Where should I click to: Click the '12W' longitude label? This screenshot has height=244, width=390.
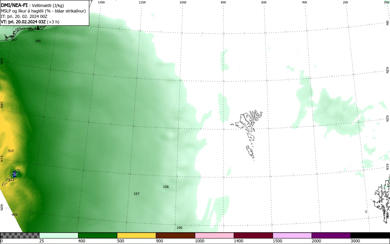click(142, 2)
